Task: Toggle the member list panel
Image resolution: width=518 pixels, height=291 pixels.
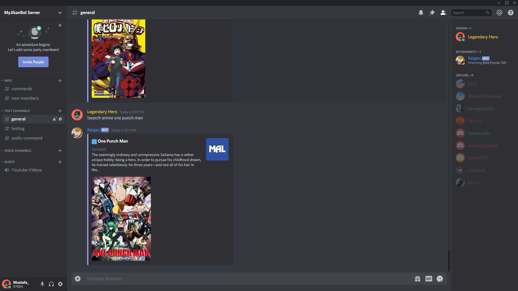Action: [443, 13]
